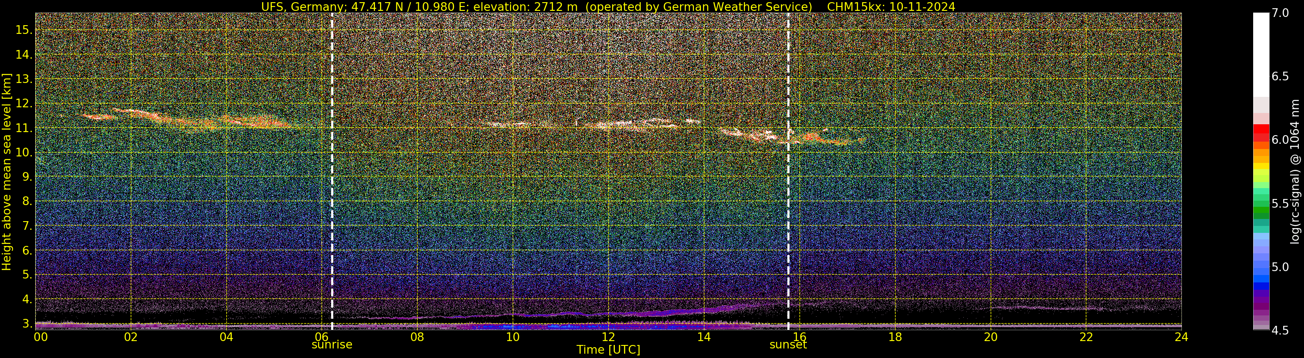Click colorbar tick value '6.5'
The width and height of the screenshot is (1304, 358).
(x=1280, y=76)
